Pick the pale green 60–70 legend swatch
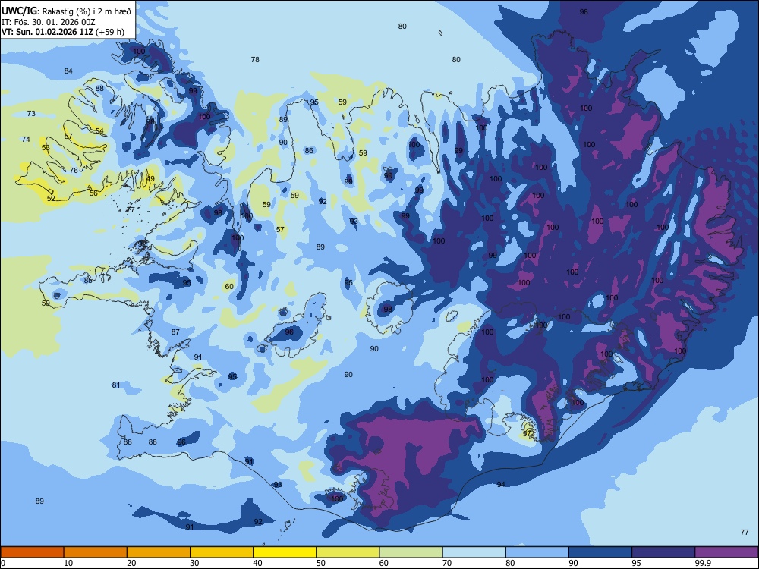 coord(411,552)
